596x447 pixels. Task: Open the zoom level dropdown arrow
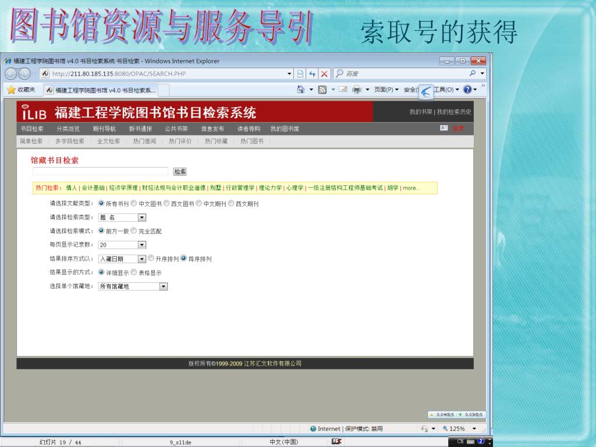pos(474,429)
